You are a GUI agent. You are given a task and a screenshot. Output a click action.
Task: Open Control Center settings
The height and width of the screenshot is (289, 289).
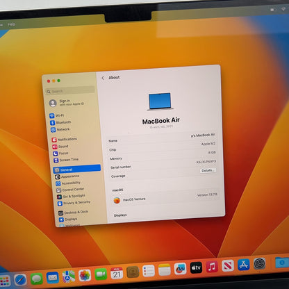click(x=70, y=190)
